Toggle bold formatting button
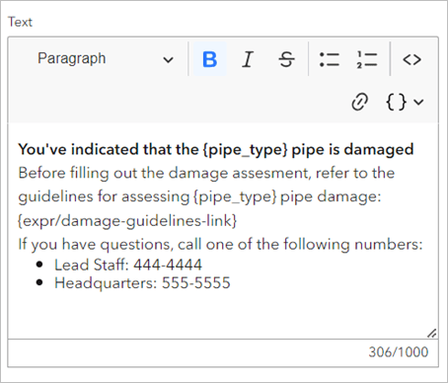The image size is (448, 383). [x=209, y=59]
